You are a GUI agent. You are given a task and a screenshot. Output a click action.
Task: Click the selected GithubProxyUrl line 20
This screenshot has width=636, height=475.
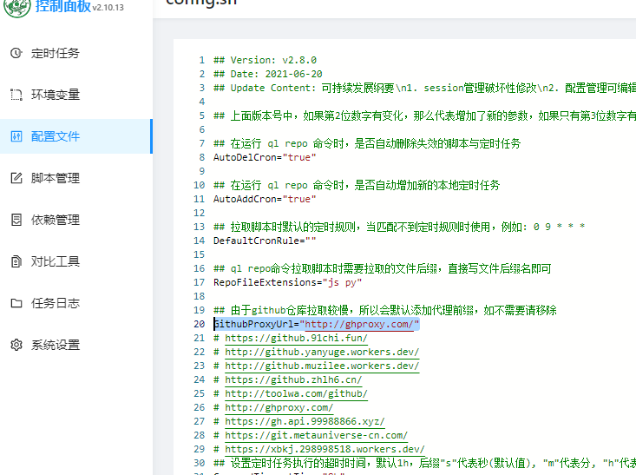coord(317,324)
